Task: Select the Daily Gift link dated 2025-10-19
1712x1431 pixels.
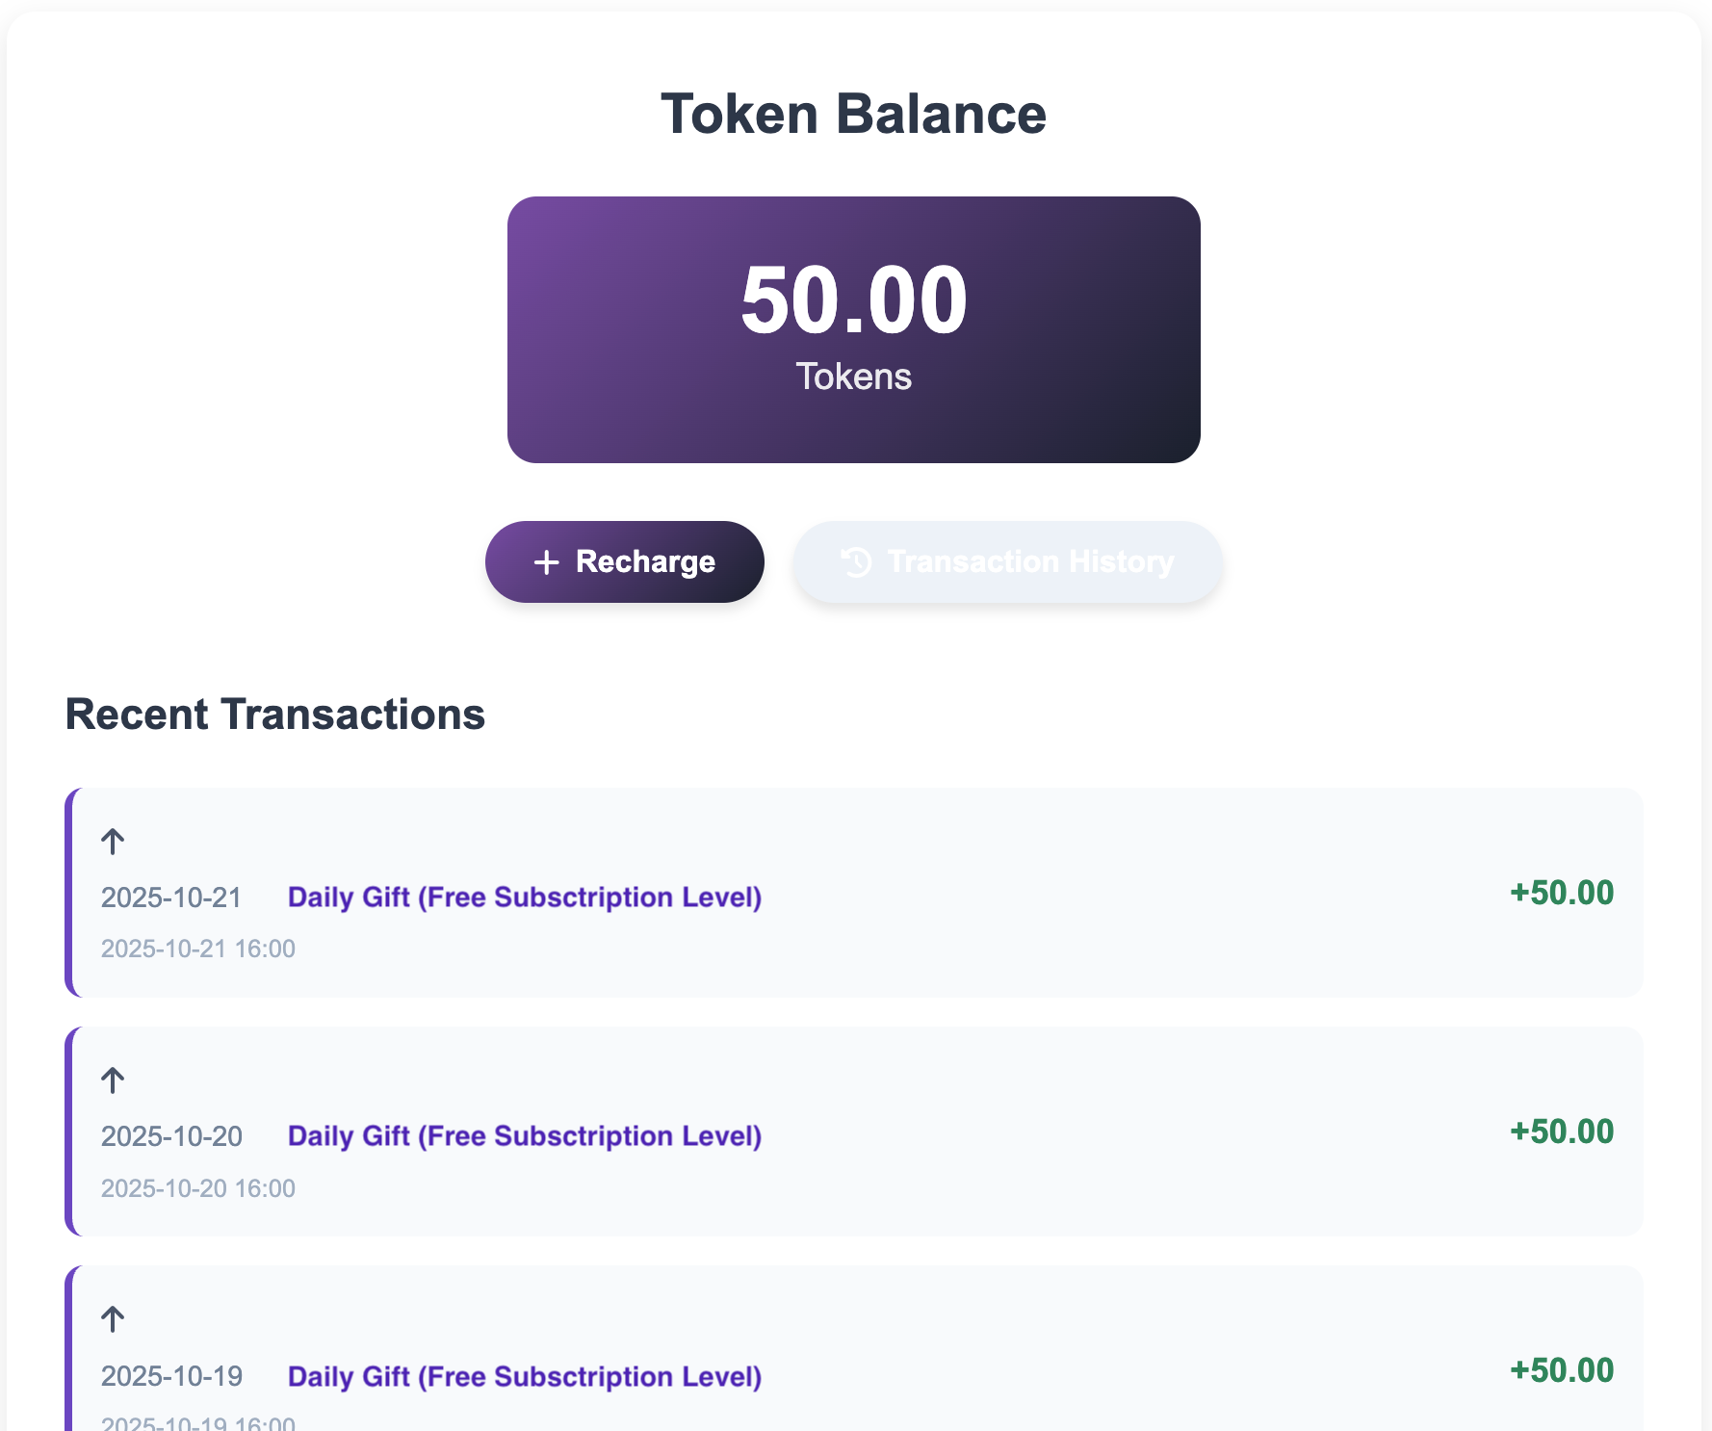Action: (524, 1376)
